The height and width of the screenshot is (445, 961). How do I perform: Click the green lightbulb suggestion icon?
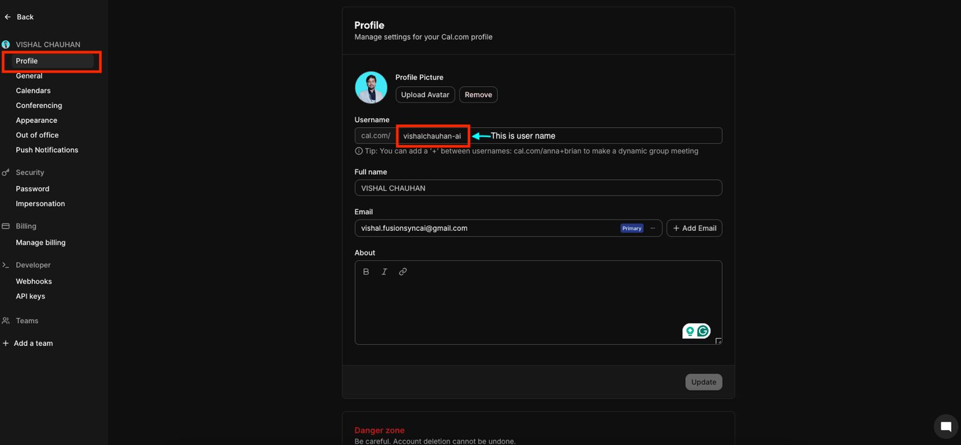(690, 331)
